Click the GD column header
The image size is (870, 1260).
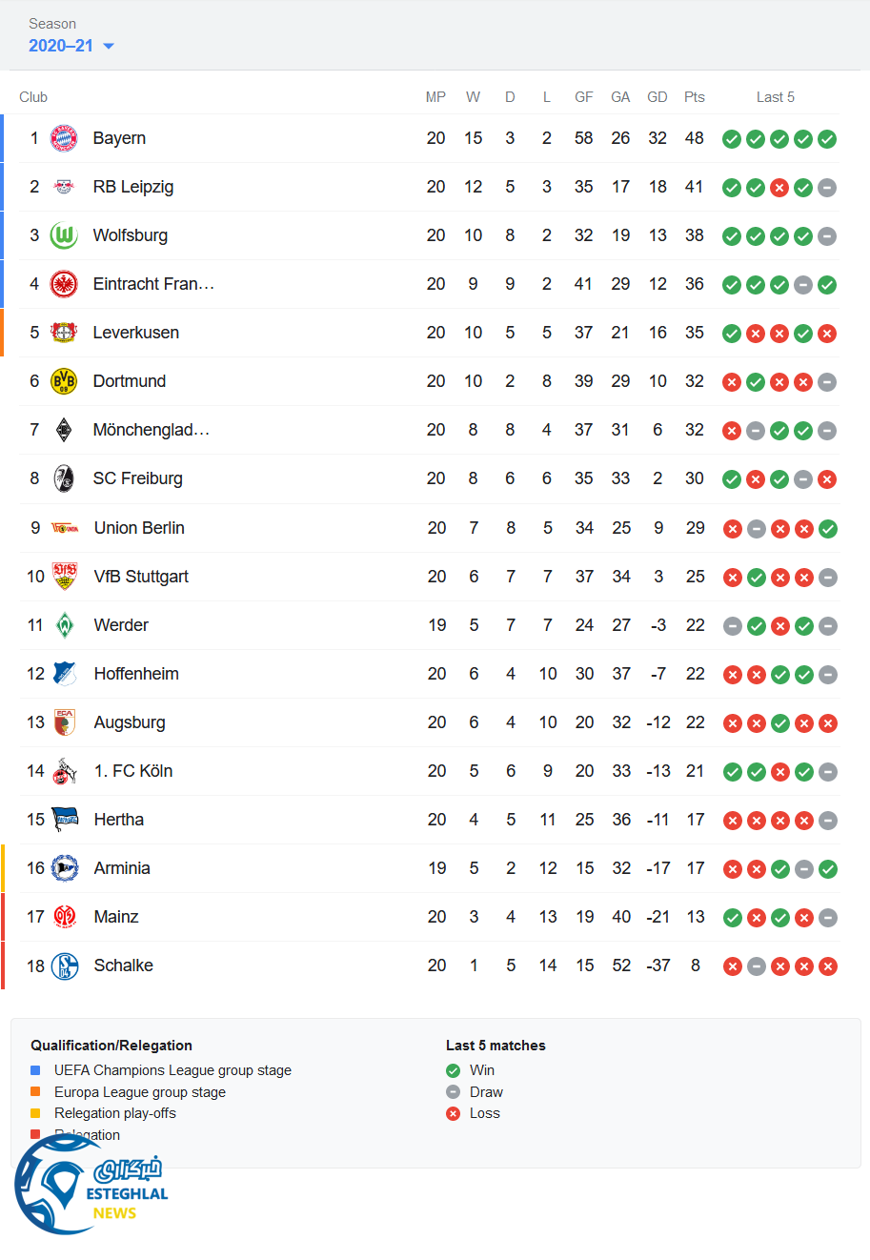click(x=658, y=97)
